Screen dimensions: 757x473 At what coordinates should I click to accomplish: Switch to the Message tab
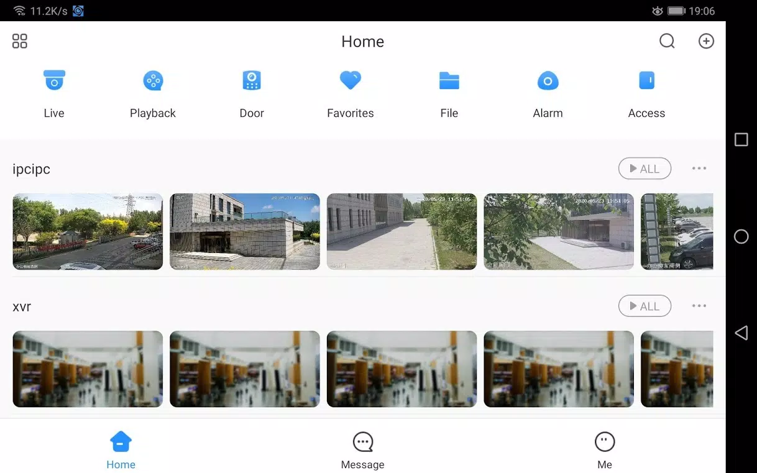coord(363,451)
